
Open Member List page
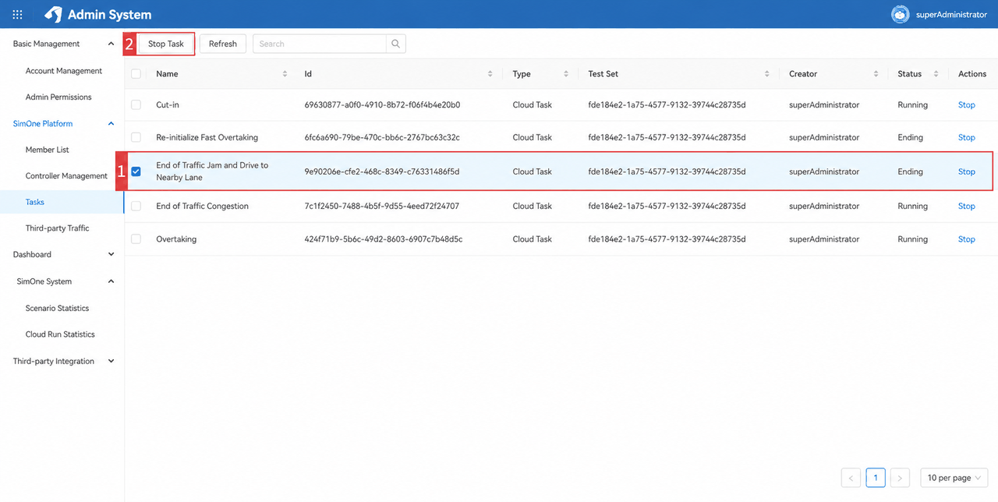47,150
